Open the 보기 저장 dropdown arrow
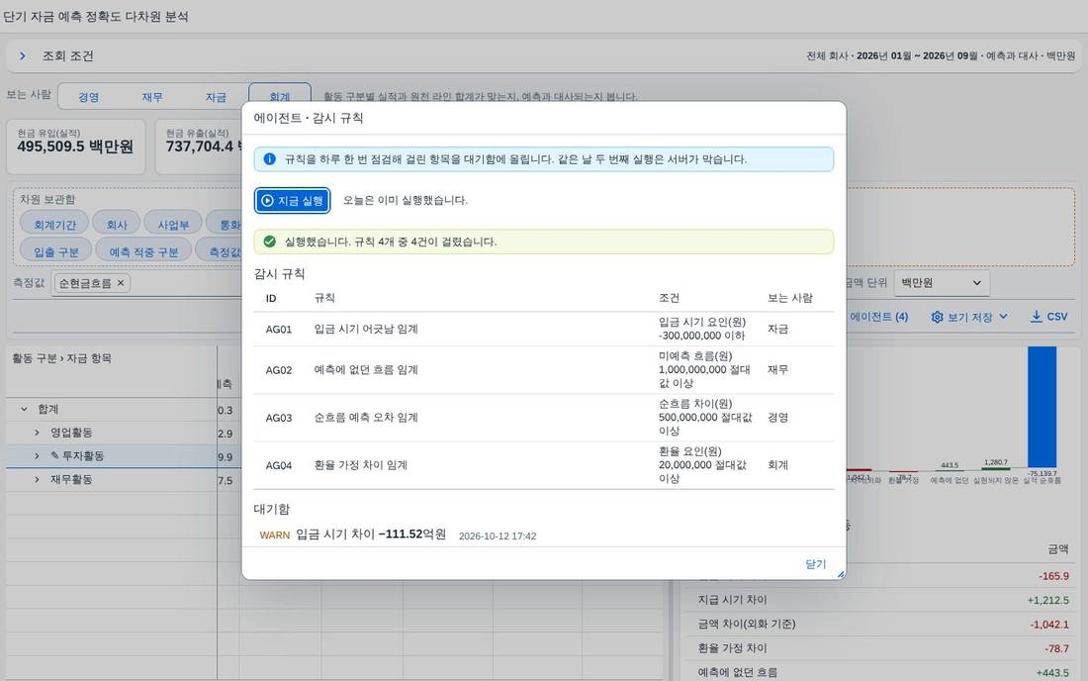This screenshot has height=681, width=1088. [x=1003, y=317]
